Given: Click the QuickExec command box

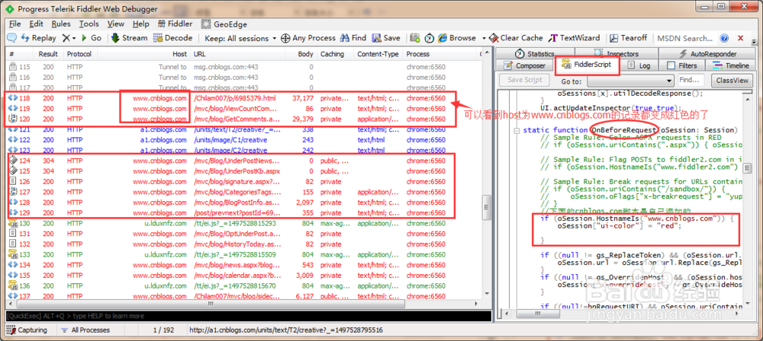Looking at the screenshot, I should click(x=248, y=316).
